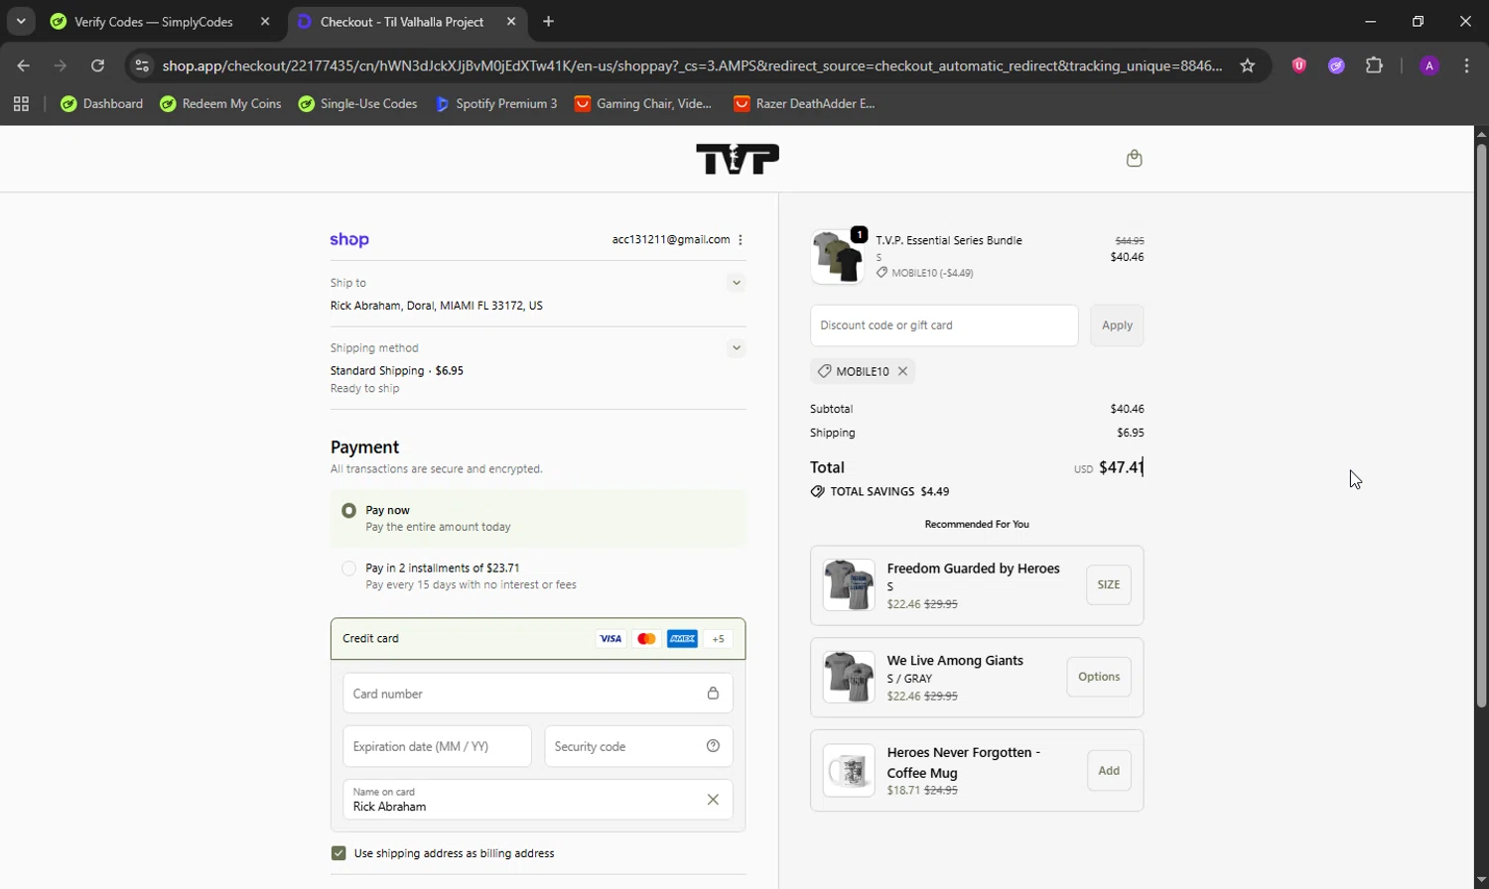Clear the Name on card field

[x=713, y=800]
